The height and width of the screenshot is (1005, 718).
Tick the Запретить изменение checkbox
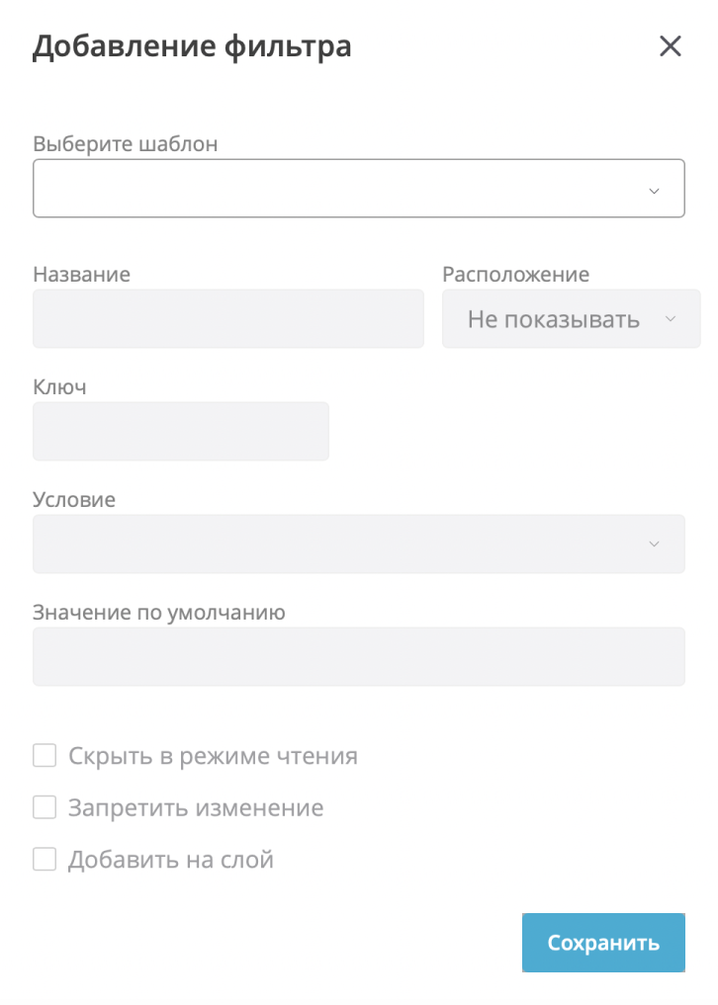tap(45, 808)
